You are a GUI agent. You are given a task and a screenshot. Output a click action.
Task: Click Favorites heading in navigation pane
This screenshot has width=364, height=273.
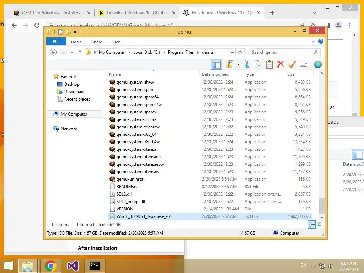66,76
